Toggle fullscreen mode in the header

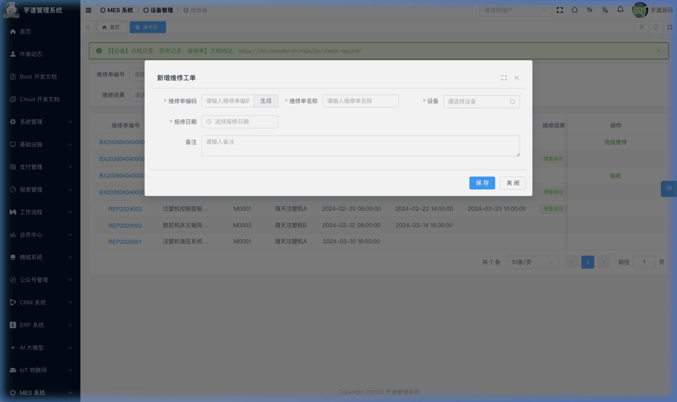point(560,10)
